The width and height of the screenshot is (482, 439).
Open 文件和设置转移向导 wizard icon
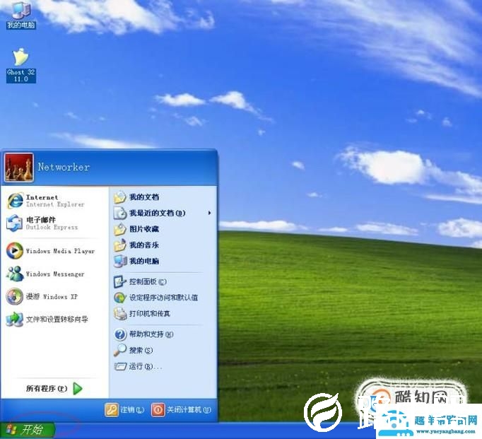pyautogui.click(x=14, y=319)
